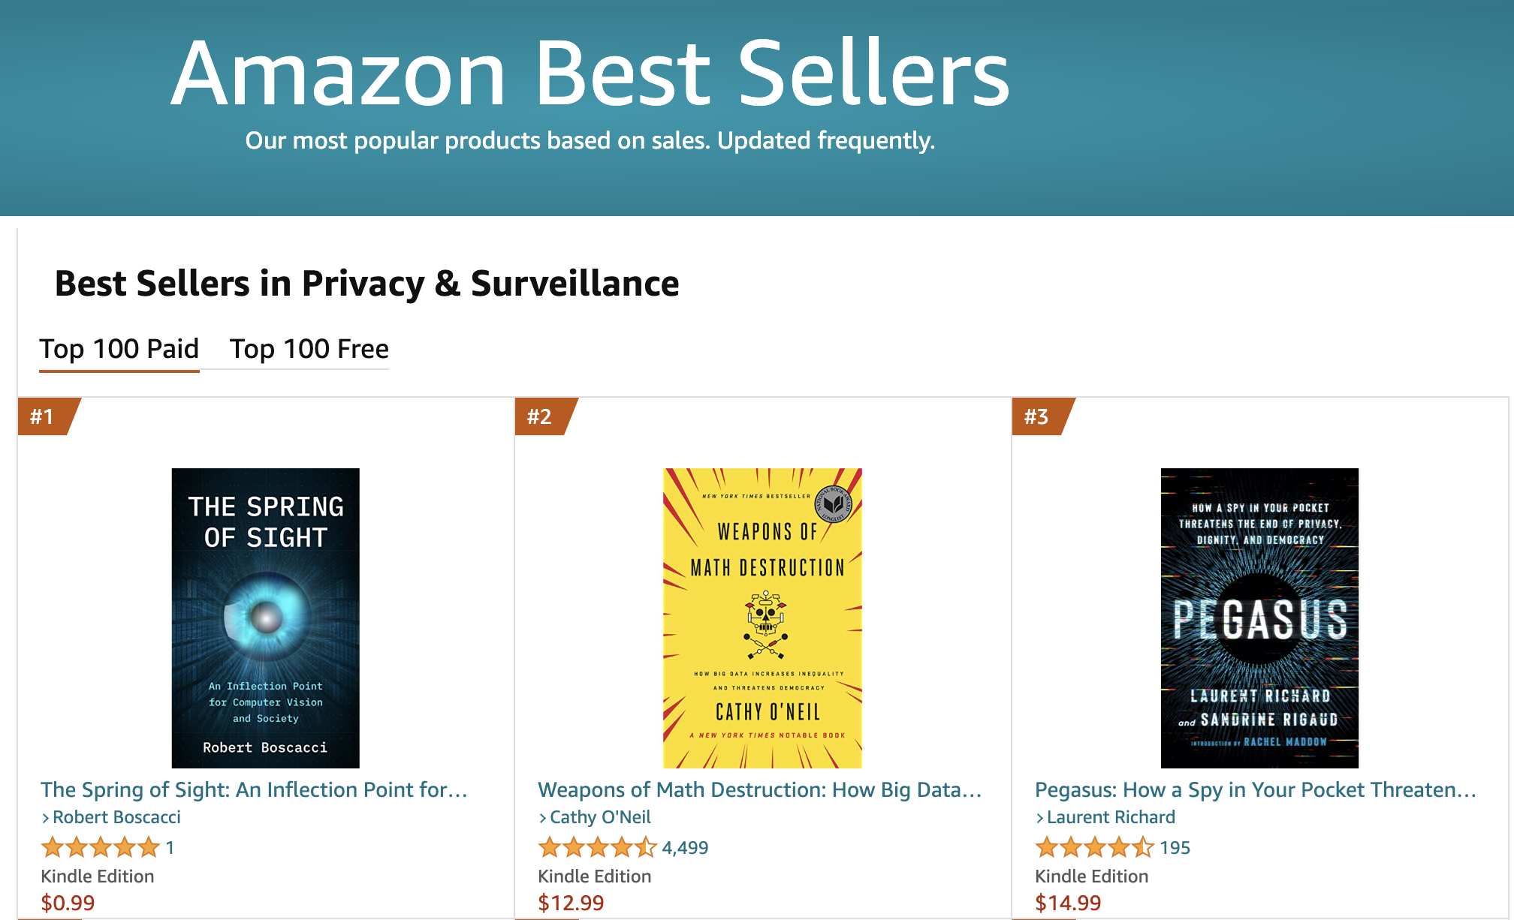Open the Top 100 Free tab
This screenshot has width=1514, height=920.
[309, 349]
